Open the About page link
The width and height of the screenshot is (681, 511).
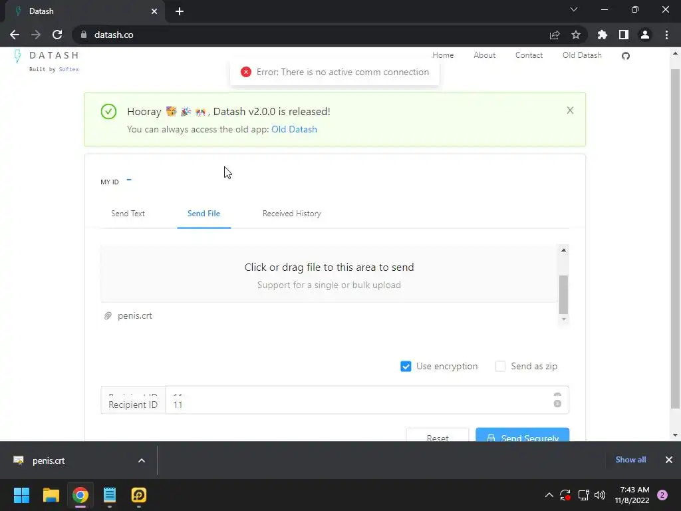[x=484, y=55]
